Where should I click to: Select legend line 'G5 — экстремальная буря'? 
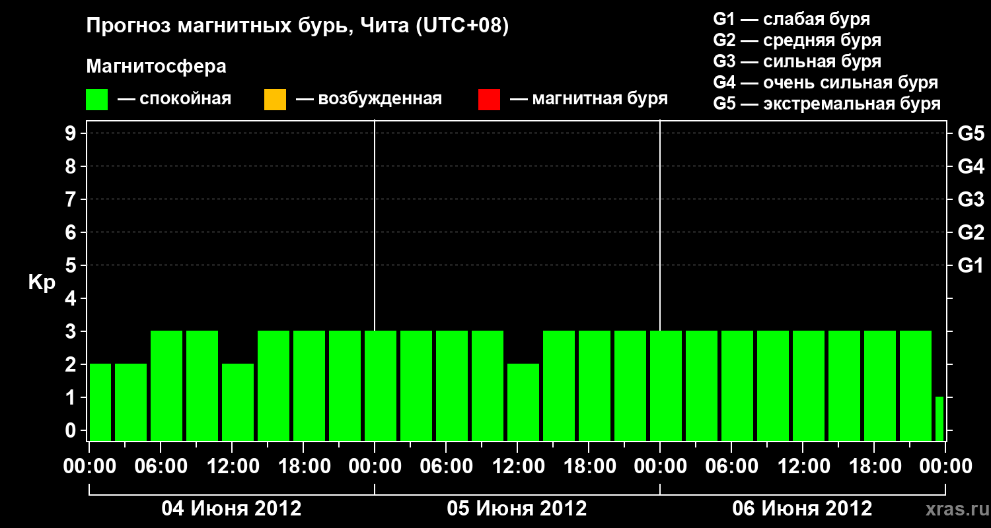[827, 104]
